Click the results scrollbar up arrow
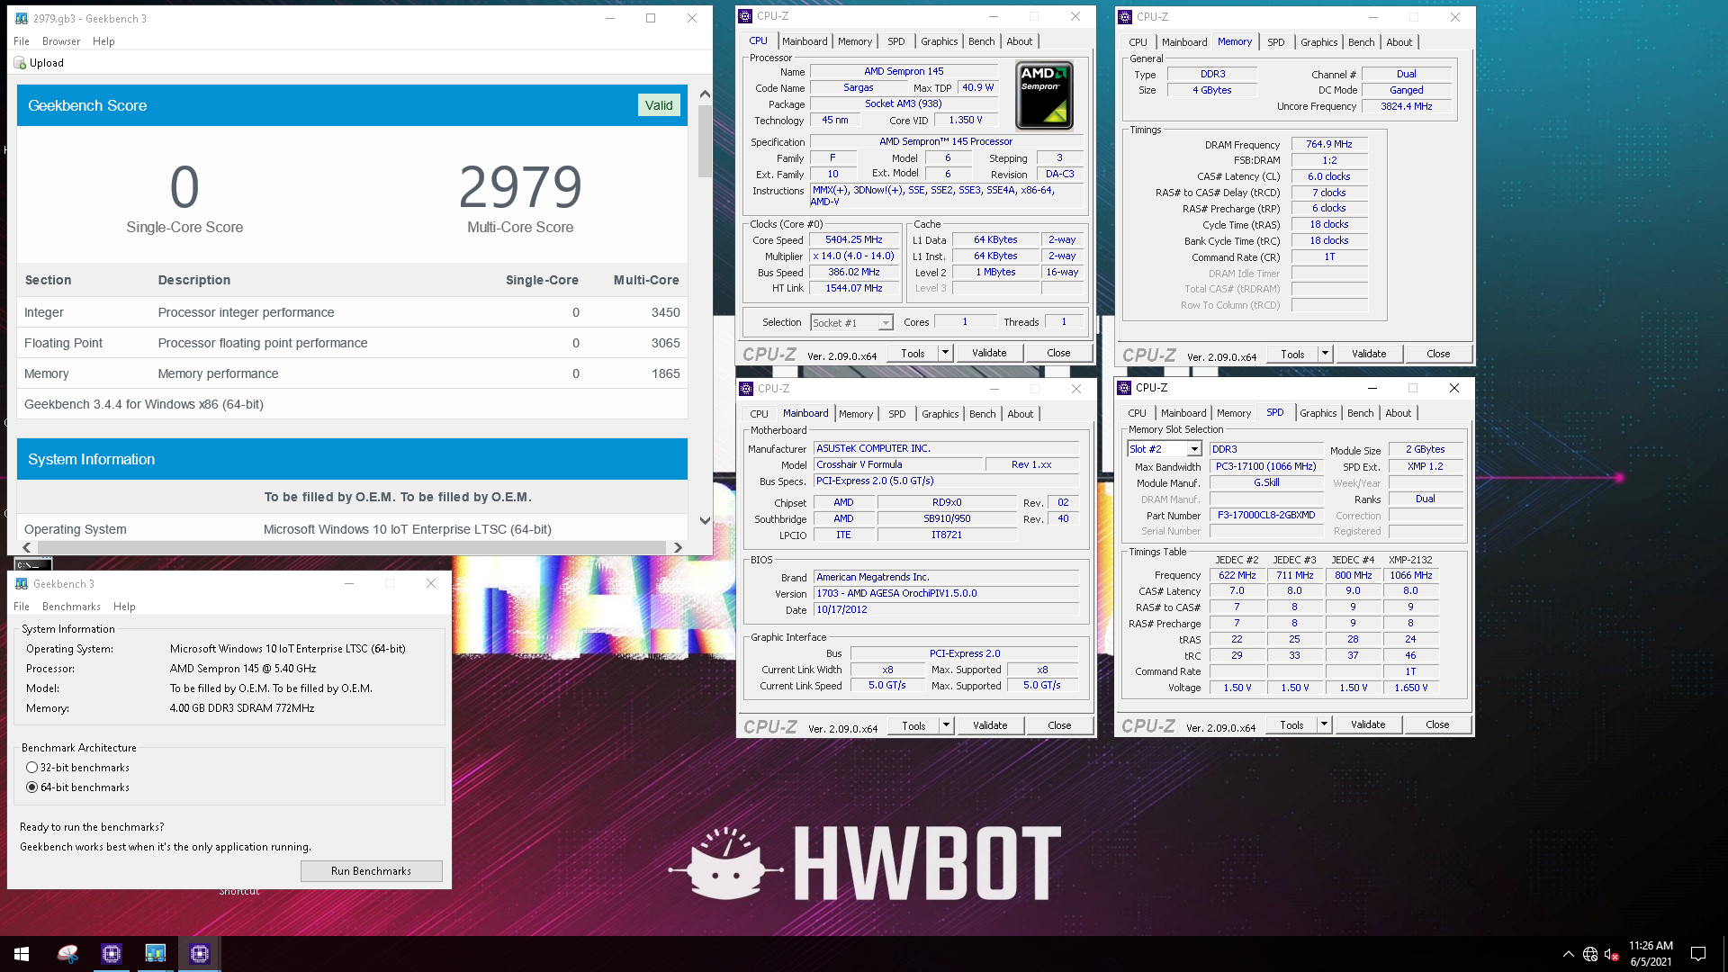The image size is (1728, 972). pyautogui.click(x=705, y=94)
